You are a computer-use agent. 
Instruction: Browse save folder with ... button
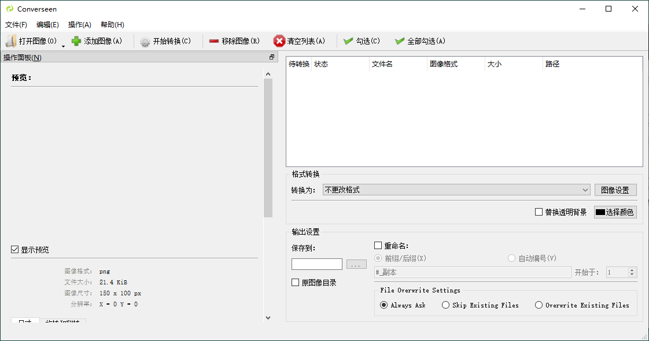(356, 264)
